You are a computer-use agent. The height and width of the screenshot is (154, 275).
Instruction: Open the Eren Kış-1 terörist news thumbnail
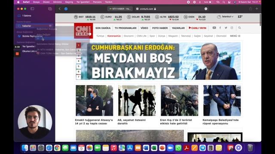click(180, 101)
